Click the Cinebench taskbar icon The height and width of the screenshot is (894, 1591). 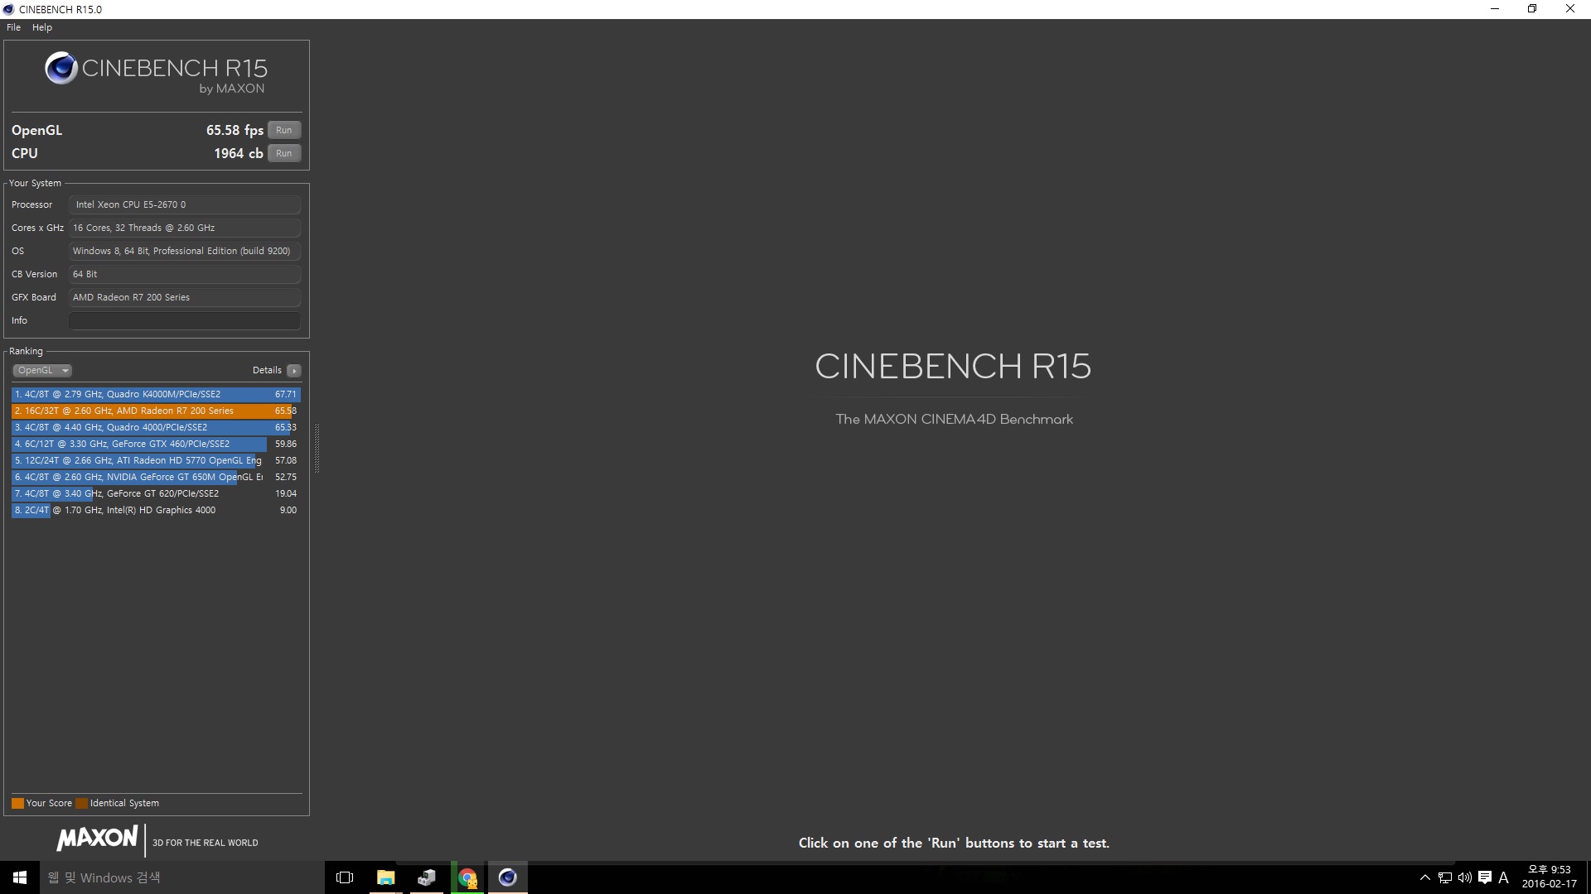508,877
